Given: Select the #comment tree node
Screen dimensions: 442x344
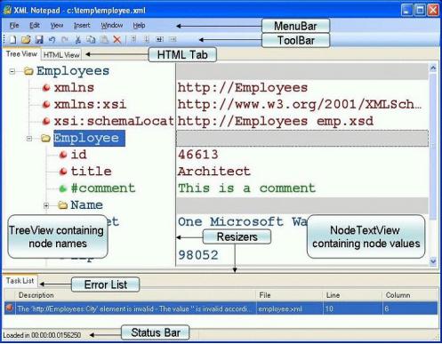Looking at the screenshot, I should pyautogui.click(x=103, y=188).
